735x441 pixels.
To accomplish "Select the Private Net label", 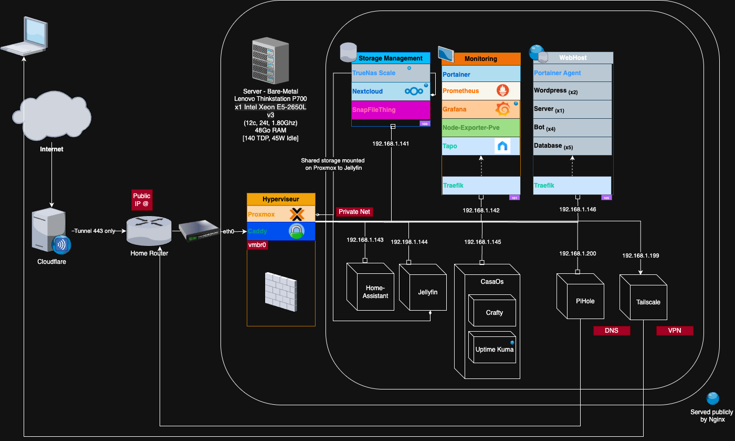I will 354,212.
